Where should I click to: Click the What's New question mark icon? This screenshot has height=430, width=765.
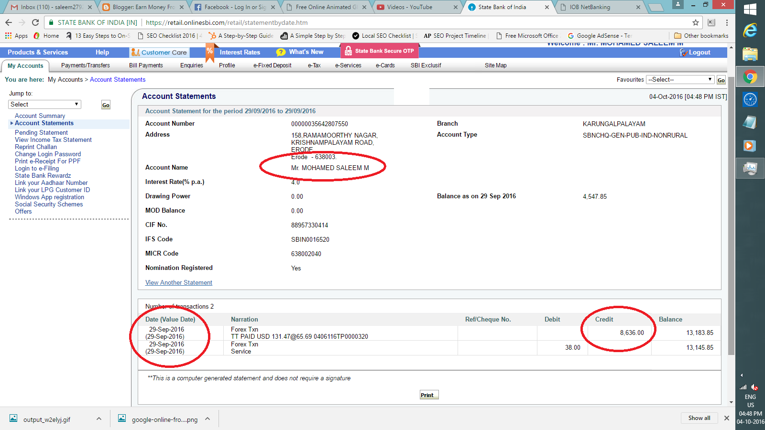click(x=281, y=52)
